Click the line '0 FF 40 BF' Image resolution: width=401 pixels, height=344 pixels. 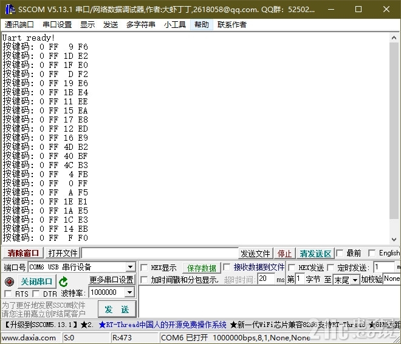(x=46, y=156)
